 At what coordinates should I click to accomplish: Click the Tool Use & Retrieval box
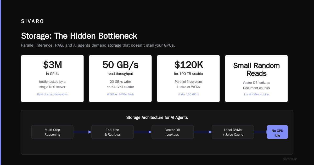pyautogui.click(x=113, y=132)
